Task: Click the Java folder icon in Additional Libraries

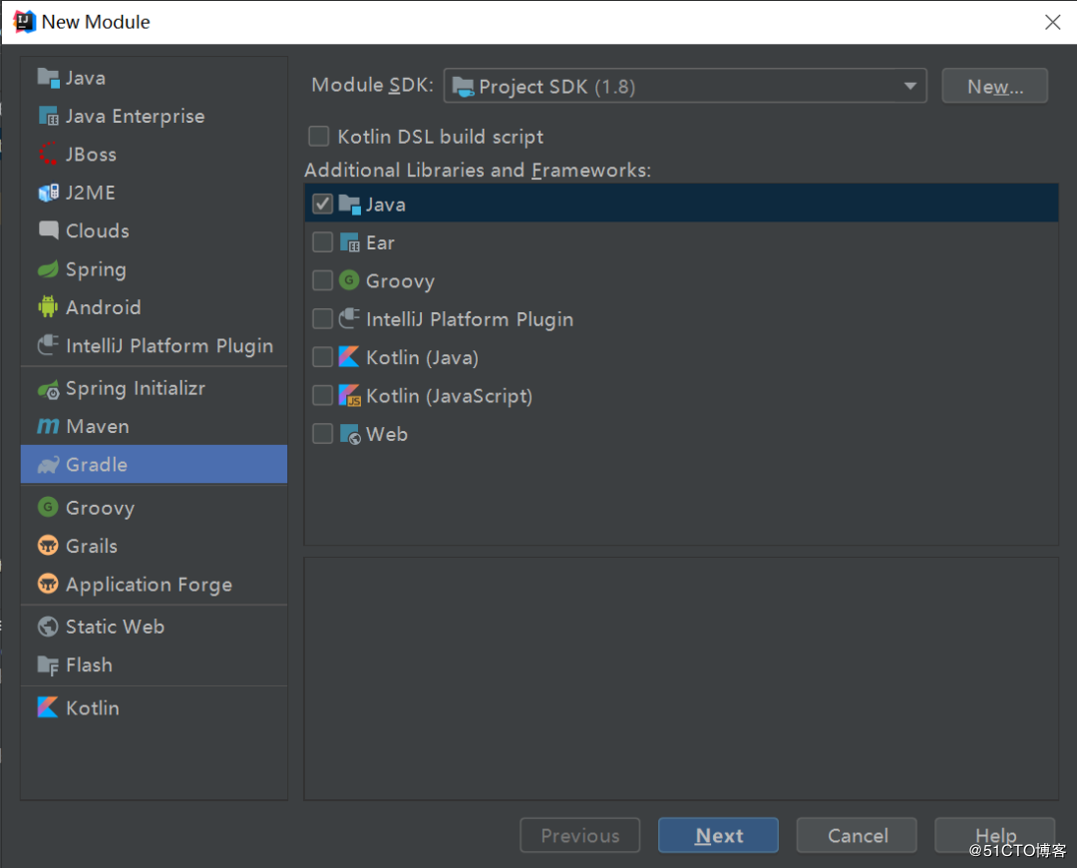Action: click(x=350, y=205)
